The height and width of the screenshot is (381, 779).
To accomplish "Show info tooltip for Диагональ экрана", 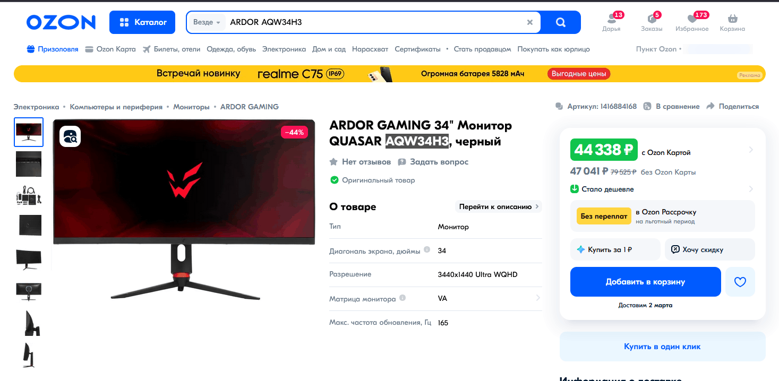I will (426, 250).
